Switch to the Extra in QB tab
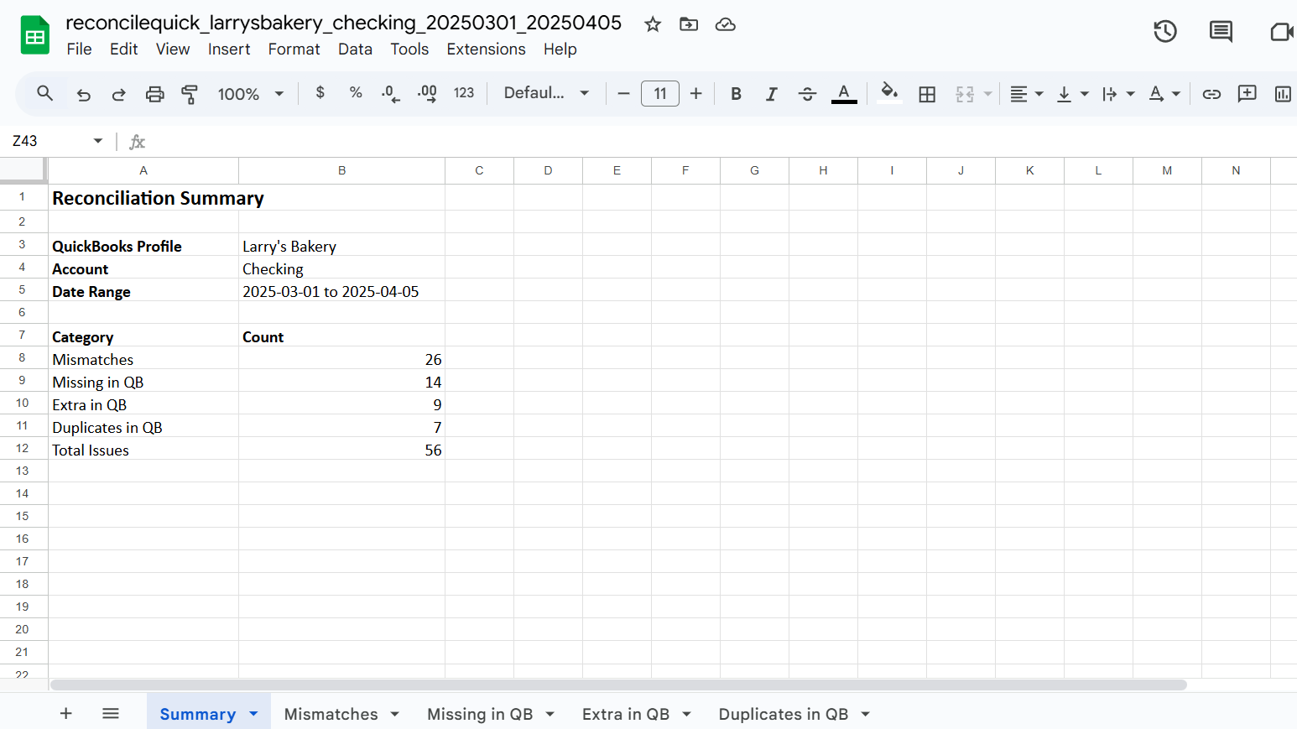The height and width of the screenshot is (729, 1297). [626, 714]
